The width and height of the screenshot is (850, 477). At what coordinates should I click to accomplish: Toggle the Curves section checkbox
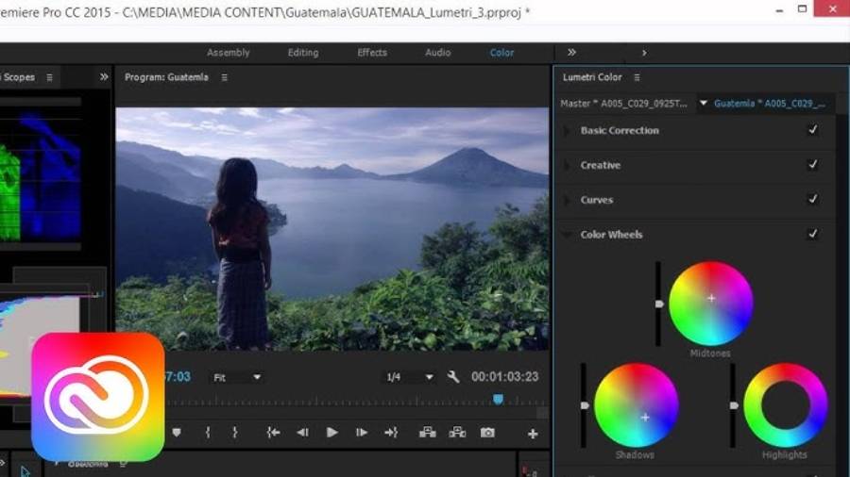pos(812,200)
